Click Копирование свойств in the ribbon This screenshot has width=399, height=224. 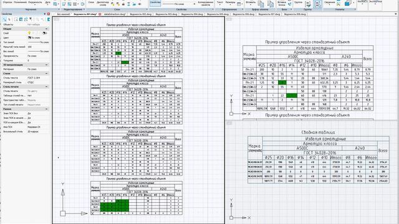[206, 3]
